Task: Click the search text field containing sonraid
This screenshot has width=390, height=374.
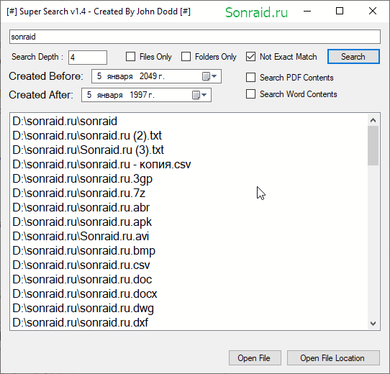Action: (x=195, y=37)
